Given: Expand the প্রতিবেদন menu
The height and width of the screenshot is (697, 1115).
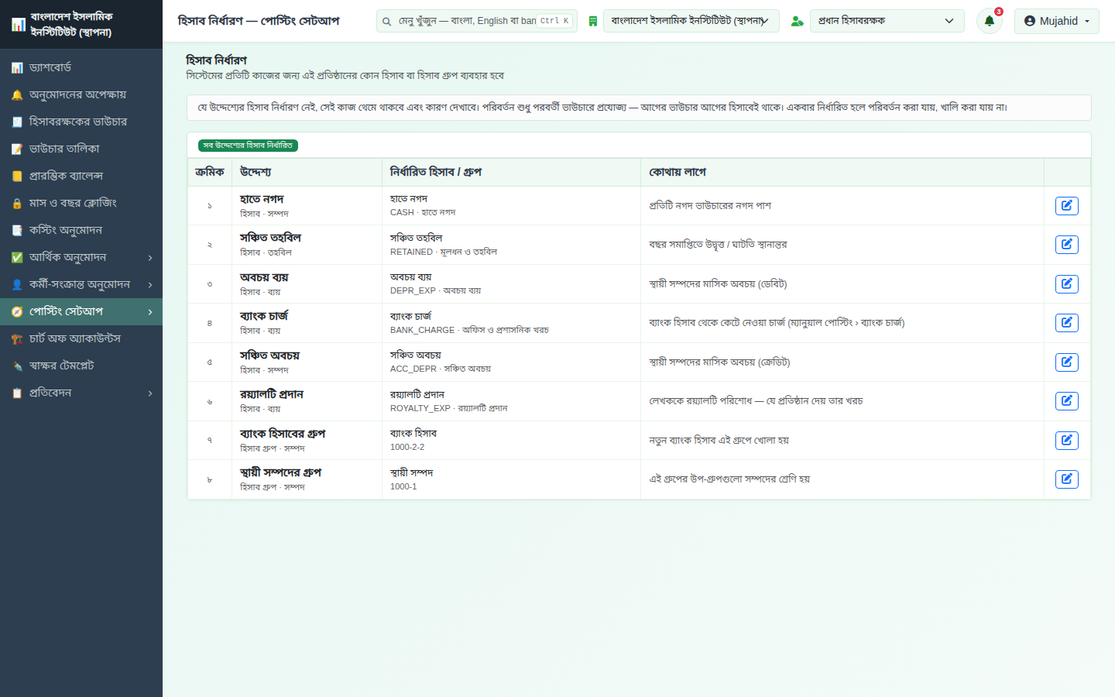Looking at the screenshot, I should (150, 393).
